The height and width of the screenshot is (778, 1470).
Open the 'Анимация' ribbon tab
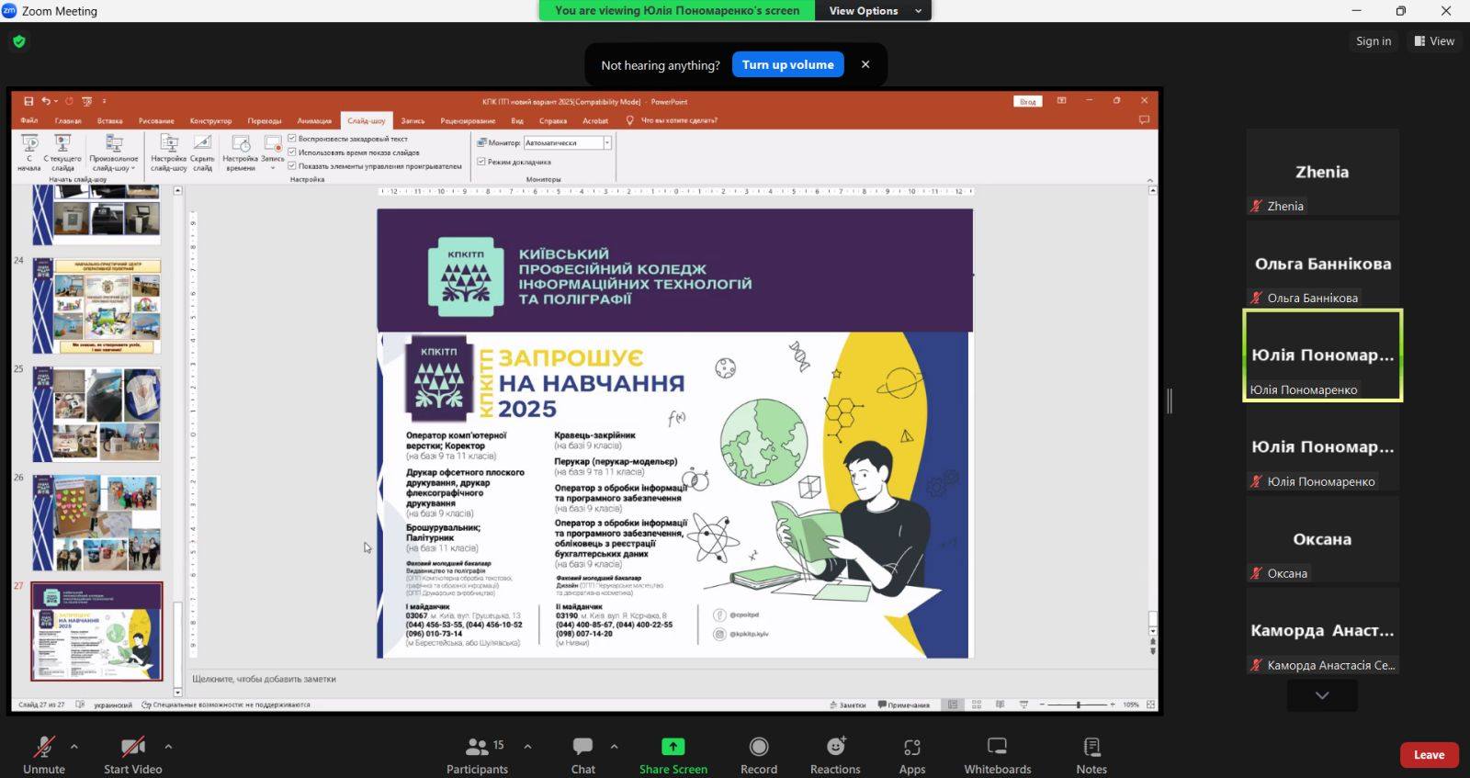pyautogui.click(x=314, y=120)
